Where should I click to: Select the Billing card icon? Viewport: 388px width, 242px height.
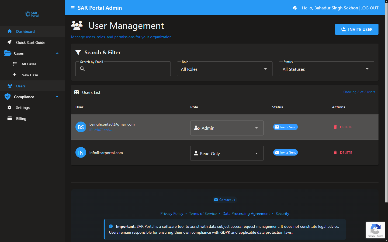click(10, 118)
